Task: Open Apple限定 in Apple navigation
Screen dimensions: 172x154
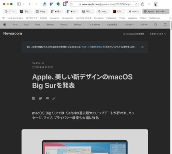Action: click(112, 24)
